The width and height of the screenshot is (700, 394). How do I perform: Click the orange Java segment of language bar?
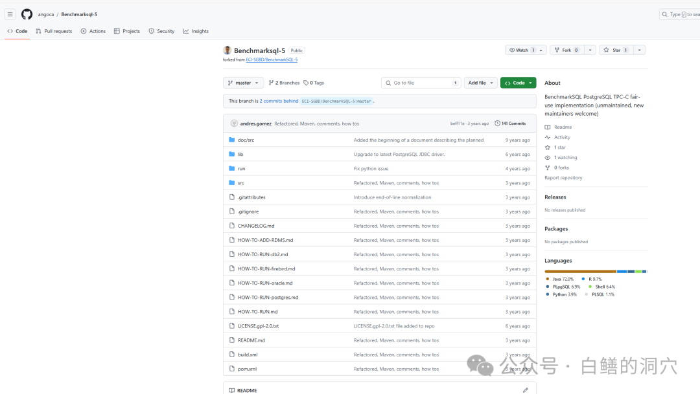(x=580, y=272)
